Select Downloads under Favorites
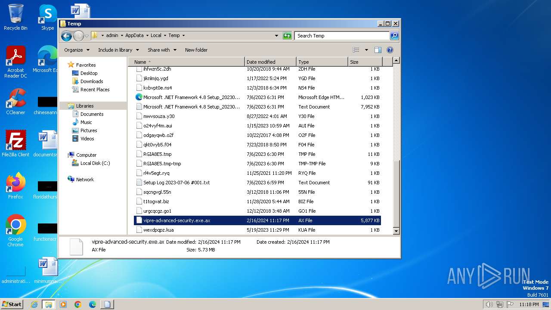Viewport: 551px width, 310px height. pyautogui.click(x=92, y=81)
